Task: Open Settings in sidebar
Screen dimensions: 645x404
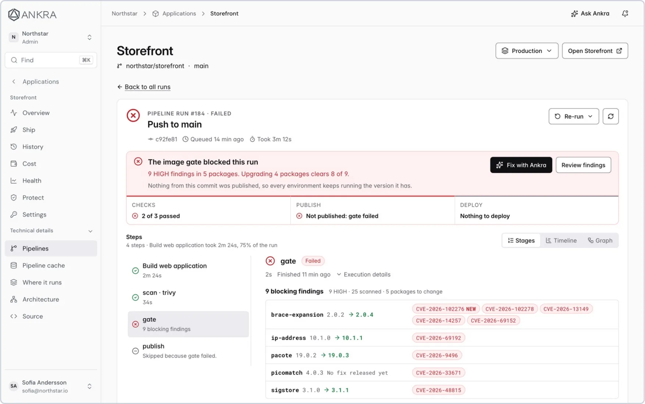Action: tap(51, 214)
